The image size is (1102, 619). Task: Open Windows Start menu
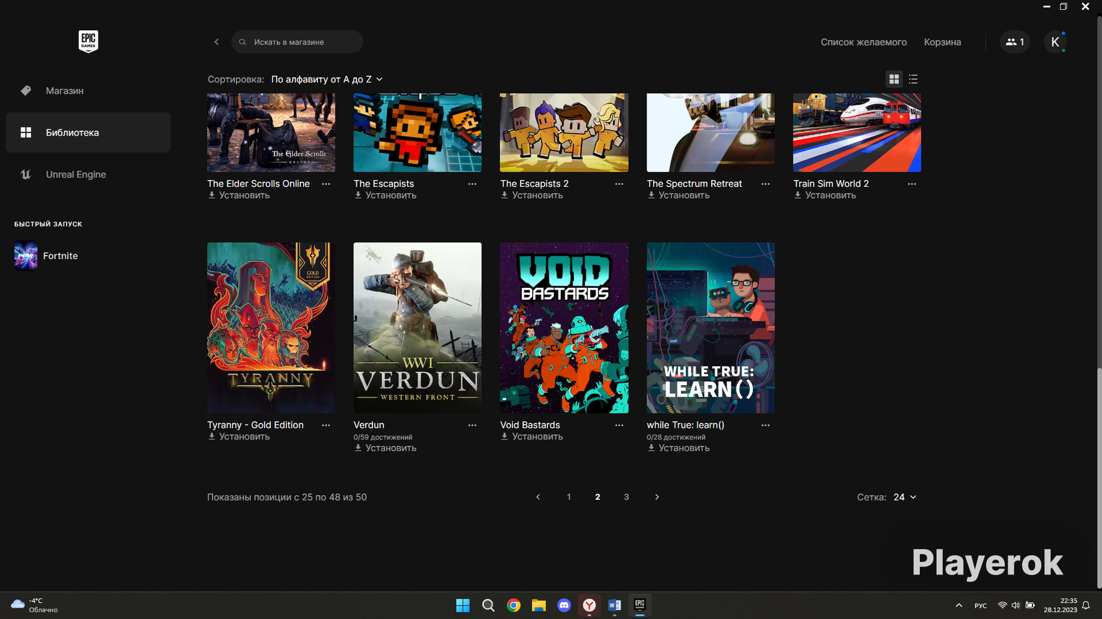463,605
